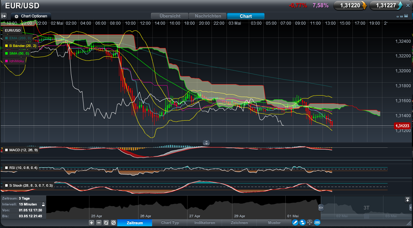The width and height of the screenshot is (413, 228).
Task: Collapse the side panel arrow button
Action: [4, 16]
